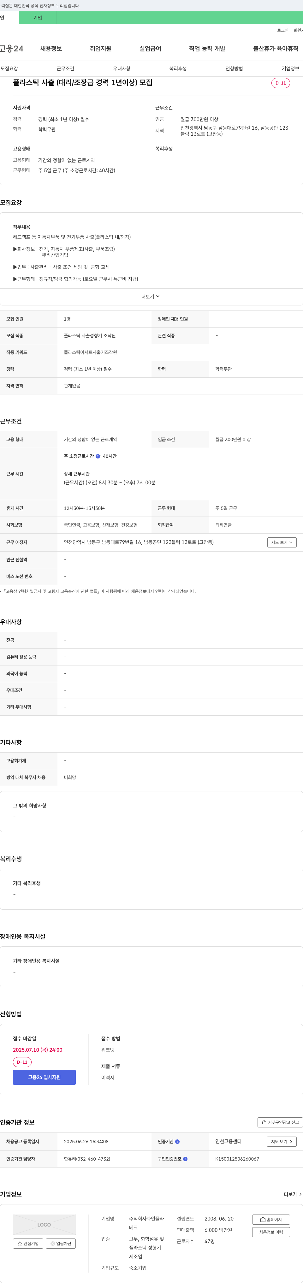Click the 홈페이지 button

pyautogui.click(x=271, y=1220)
